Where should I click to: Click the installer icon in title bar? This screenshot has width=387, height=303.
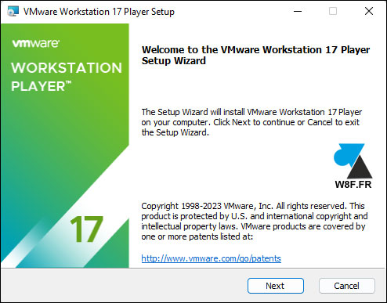click(13, 12)
